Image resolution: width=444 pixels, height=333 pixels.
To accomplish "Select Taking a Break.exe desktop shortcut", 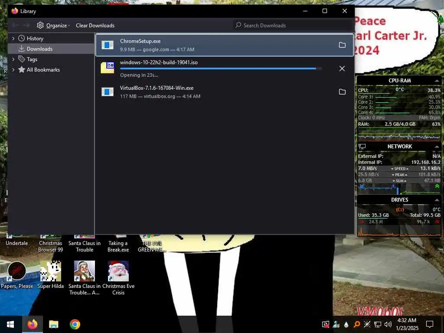I will (x=118, y=244).
